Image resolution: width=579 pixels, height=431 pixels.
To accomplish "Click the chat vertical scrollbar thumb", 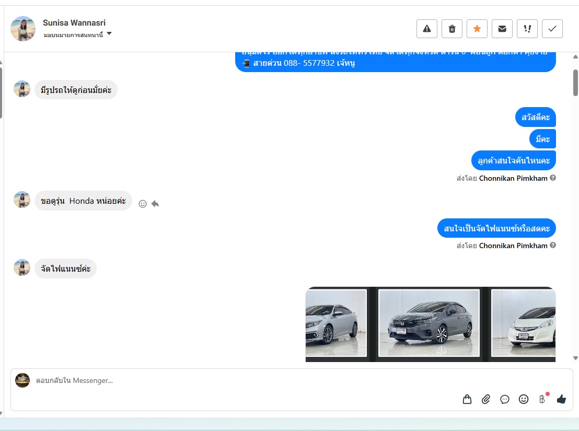I will click(x=575, y=83).
